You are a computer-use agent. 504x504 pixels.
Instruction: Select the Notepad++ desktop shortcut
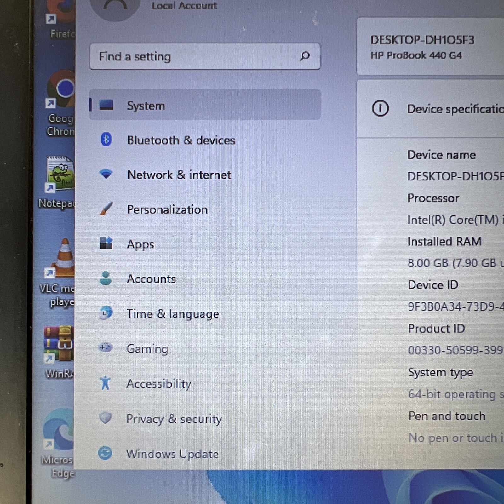pos(57,182)
